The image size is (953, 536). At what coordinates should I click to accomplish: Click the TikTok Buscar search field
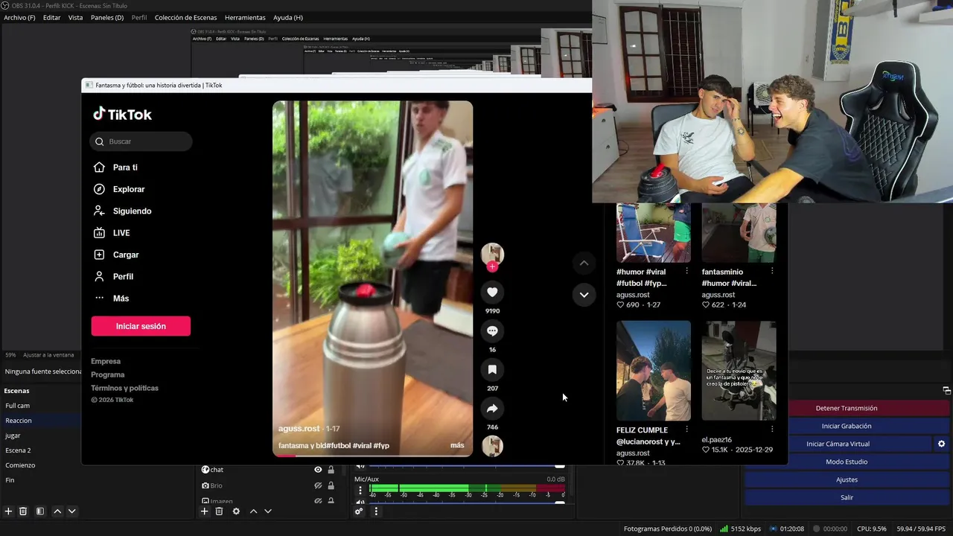click(x=141, y=141)
